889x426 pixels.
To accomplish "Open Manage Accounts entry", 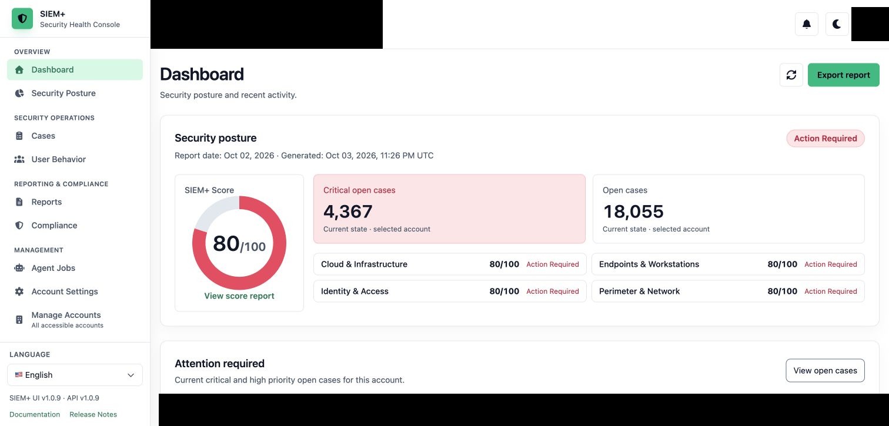I will click(75, 320).
